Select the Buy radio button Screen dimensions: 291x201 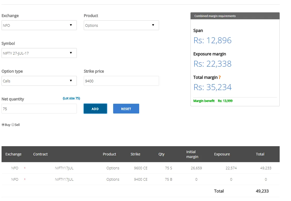[3, 125]
